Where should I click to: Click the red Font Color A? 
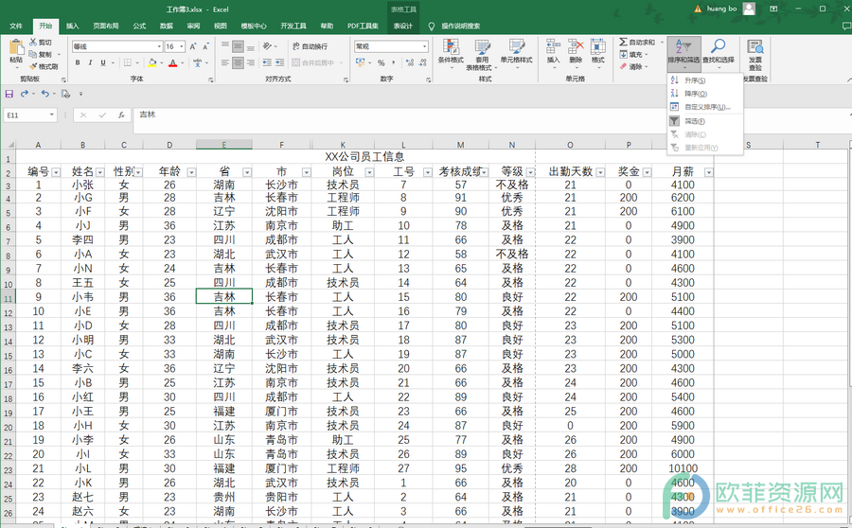point(173,62)
